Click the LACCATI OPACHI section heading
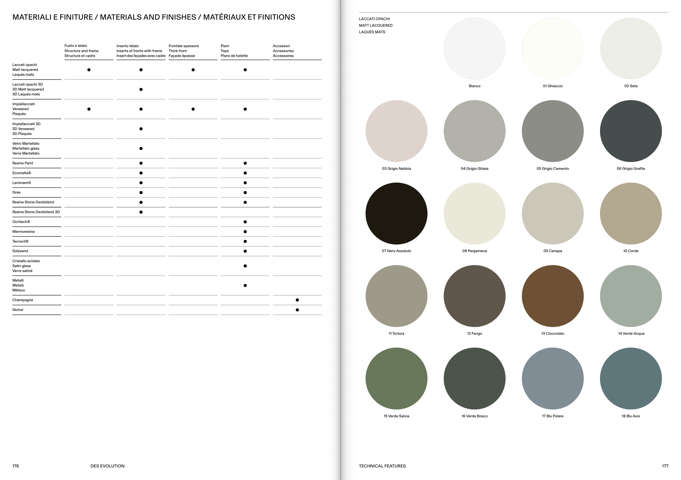Viewport: 681px width, 480px height. tap(374, 19)
